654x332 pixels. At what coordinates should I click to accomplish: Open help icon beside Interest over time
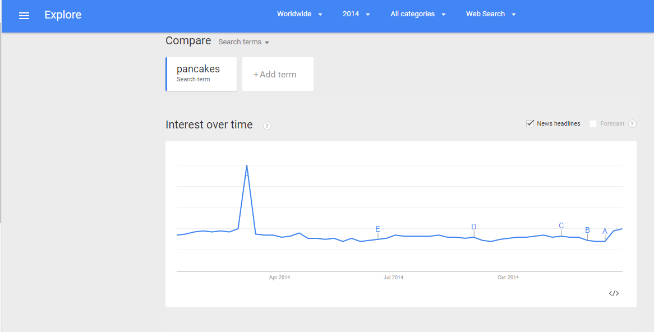(x=268, y=126)
